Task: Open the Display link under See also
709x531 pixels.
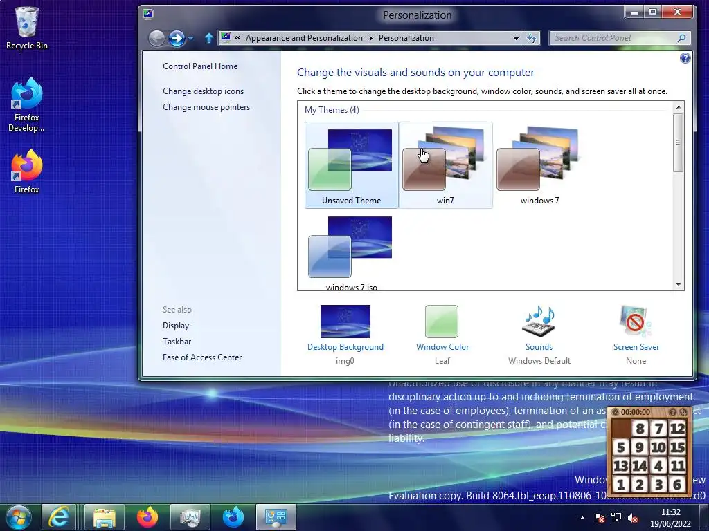Action: (x=175, y=326)
